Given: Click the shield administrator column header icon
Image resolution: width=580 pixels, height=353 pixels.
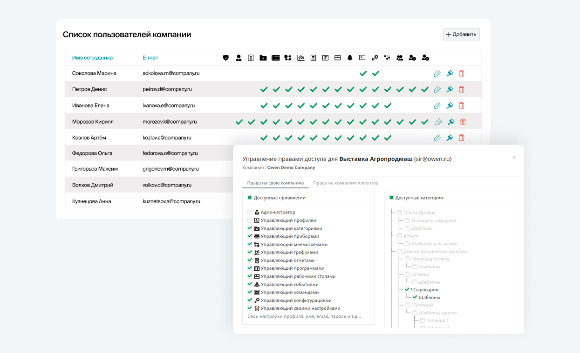Looking at the screenshot, I should coord(226,58).
